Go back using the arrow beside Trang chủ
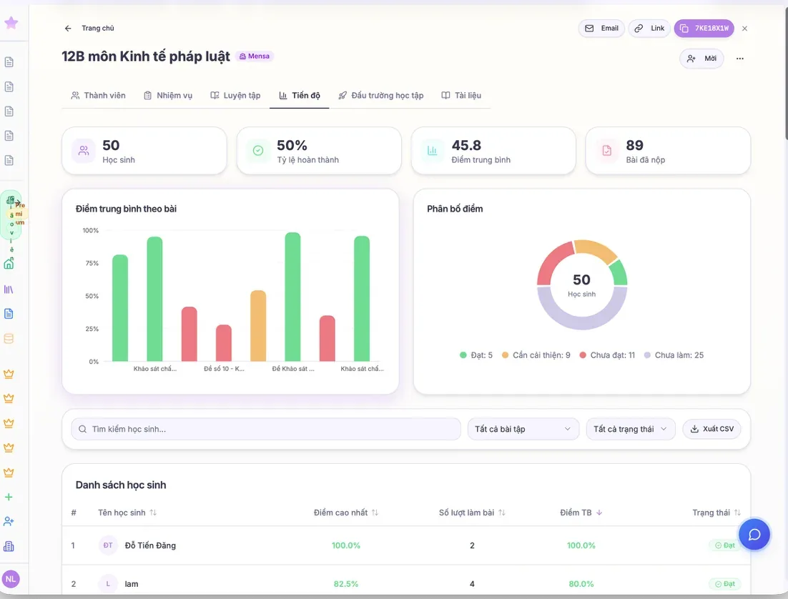This screenshot has width=788, height=599. pos(68,28)
